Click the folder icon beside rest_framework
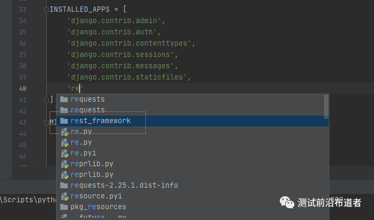The image size is (374, 220). pos(64,120)
